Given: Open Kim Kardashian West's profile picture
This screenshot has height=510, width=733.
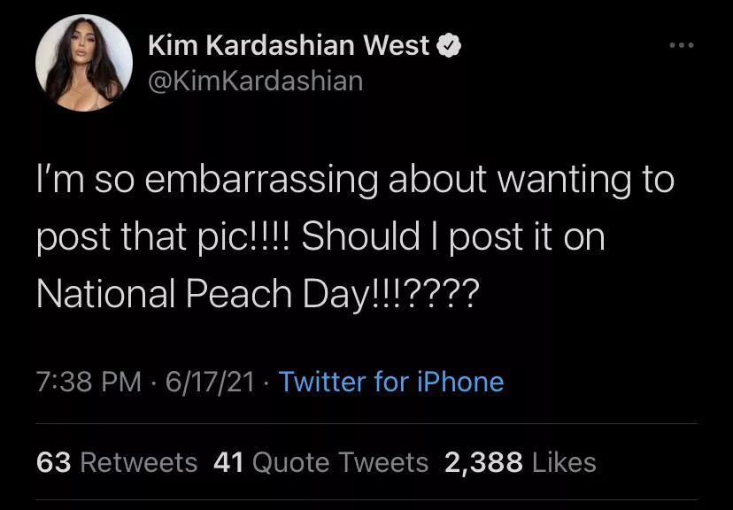Looking at the screenshot, I should pyautogui.click(x=84, y=63).
